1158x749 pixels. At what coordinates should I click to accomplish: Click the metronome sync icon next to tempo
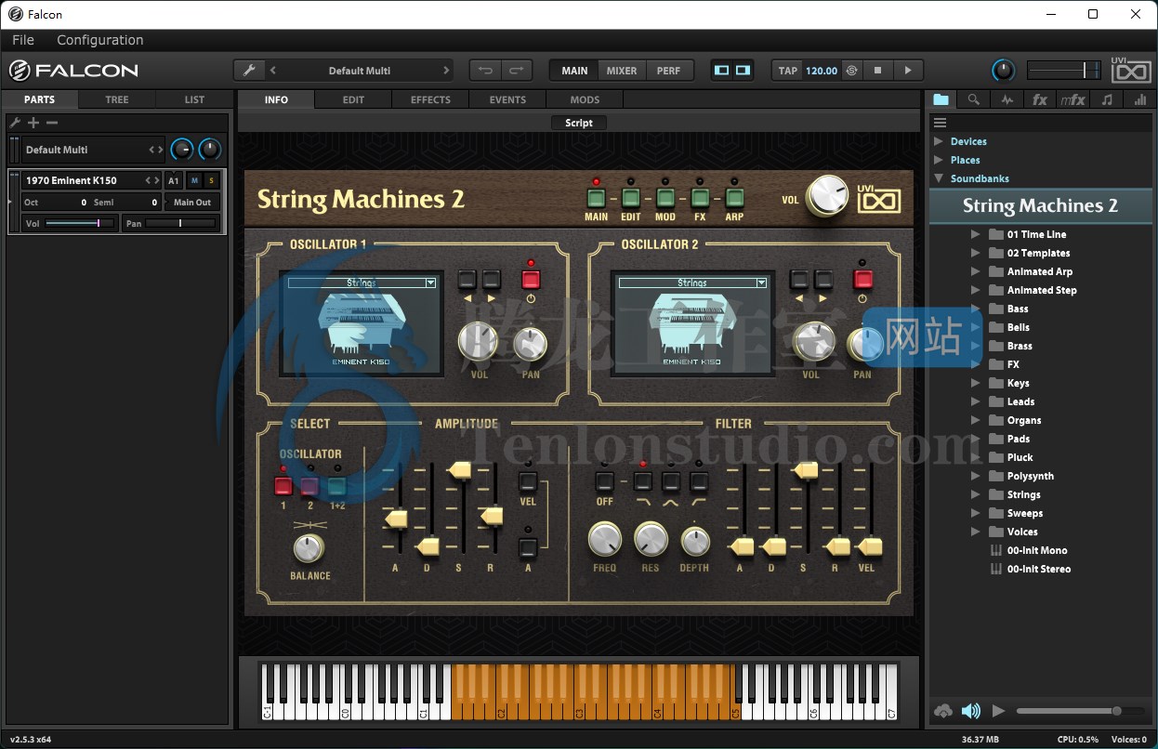point(852,71)
